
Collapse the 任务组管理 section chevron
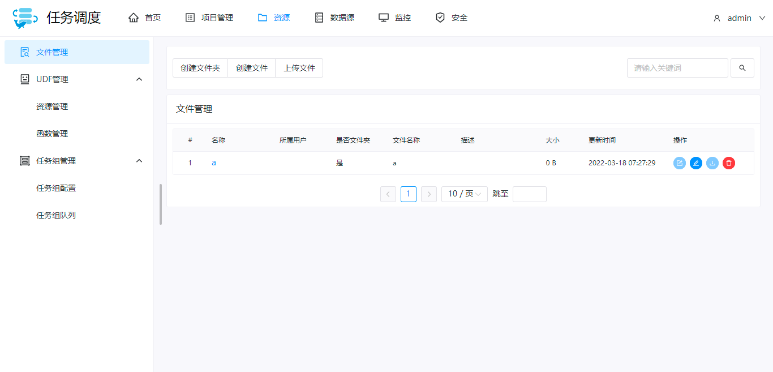139,160
